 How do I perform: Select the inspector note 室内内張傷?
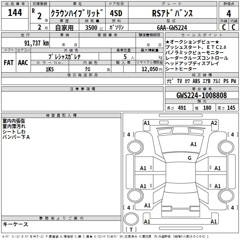click(x=13, y=121)
